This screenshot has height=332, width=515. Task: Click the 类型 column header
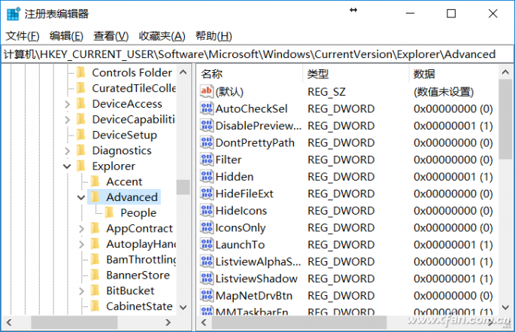(x=356, y=74)
